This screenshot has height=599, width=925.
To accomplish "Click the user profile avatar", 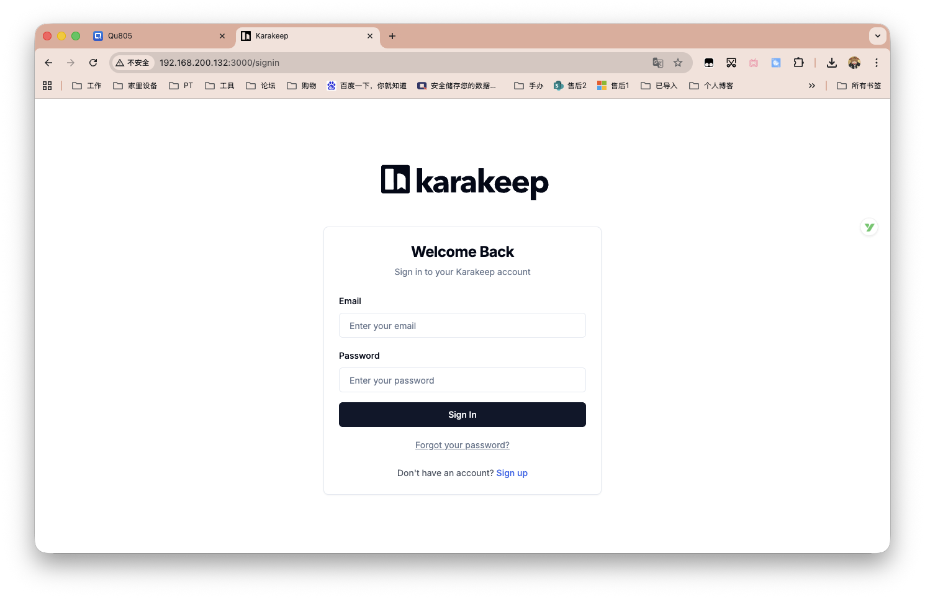I will (x=854, y=63).
